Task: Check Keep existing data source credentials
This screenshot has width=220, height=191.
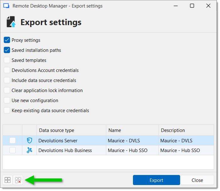Action: 7,111
